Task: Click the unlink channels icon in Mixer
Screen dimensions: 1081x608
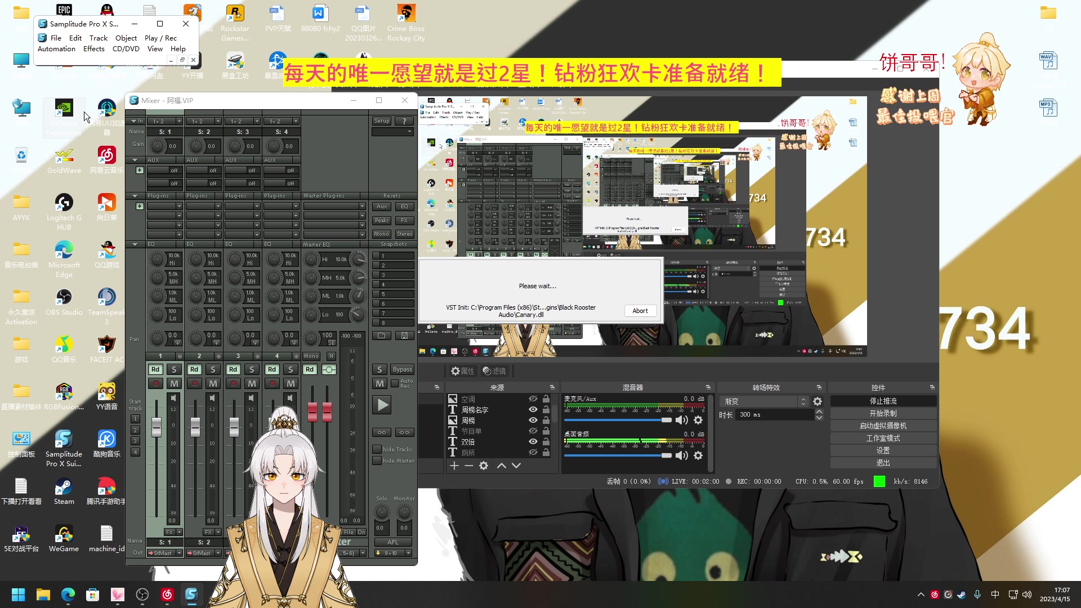Action: pyautogui.click(x=404, y=432)
